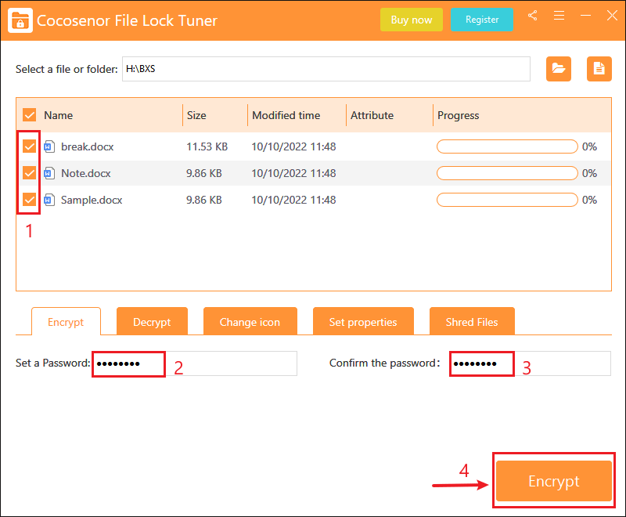Click the Attribute column header

click(372, 115)
